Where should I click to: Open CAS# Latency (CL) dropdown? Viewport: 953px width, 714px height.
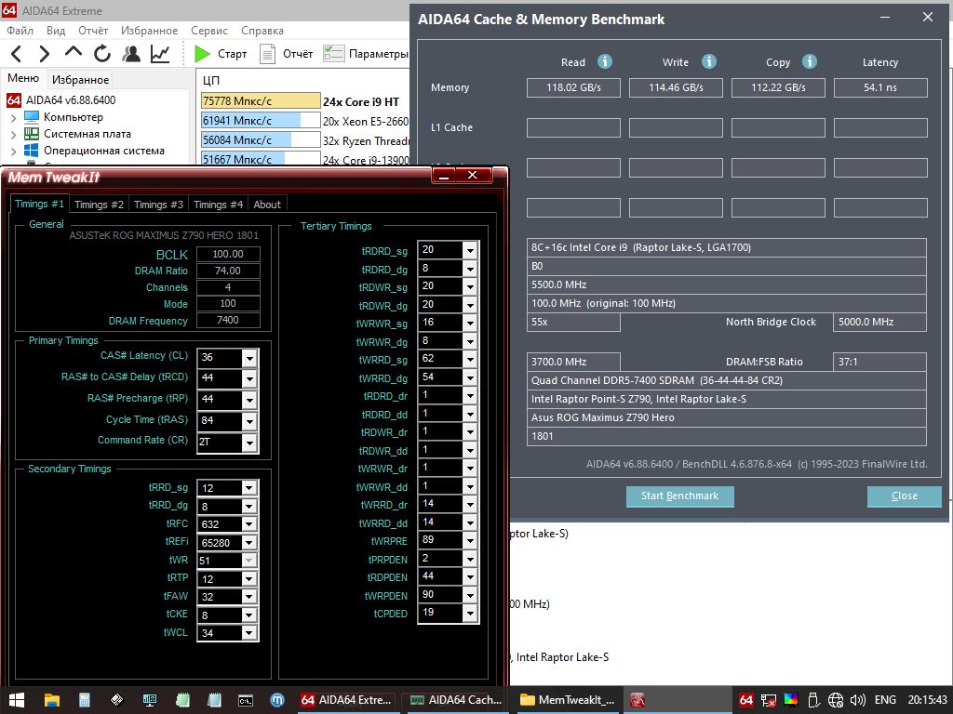point(249,358)
